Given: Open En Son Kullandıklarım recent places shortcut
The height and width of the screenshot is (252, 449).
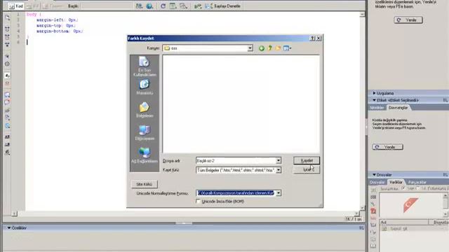Looking at the screenshot, I should pos(145,66).
